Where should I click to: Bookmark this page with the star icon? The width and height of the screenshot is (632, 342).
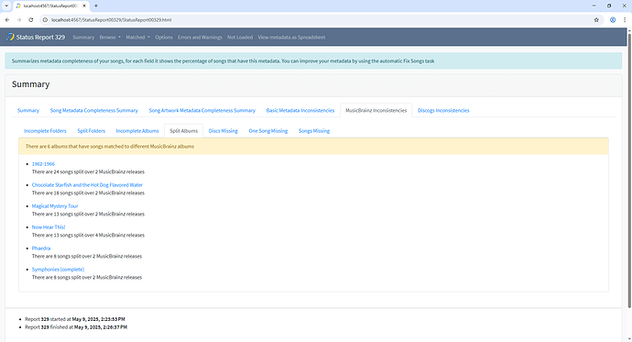(x=596, y=20)
